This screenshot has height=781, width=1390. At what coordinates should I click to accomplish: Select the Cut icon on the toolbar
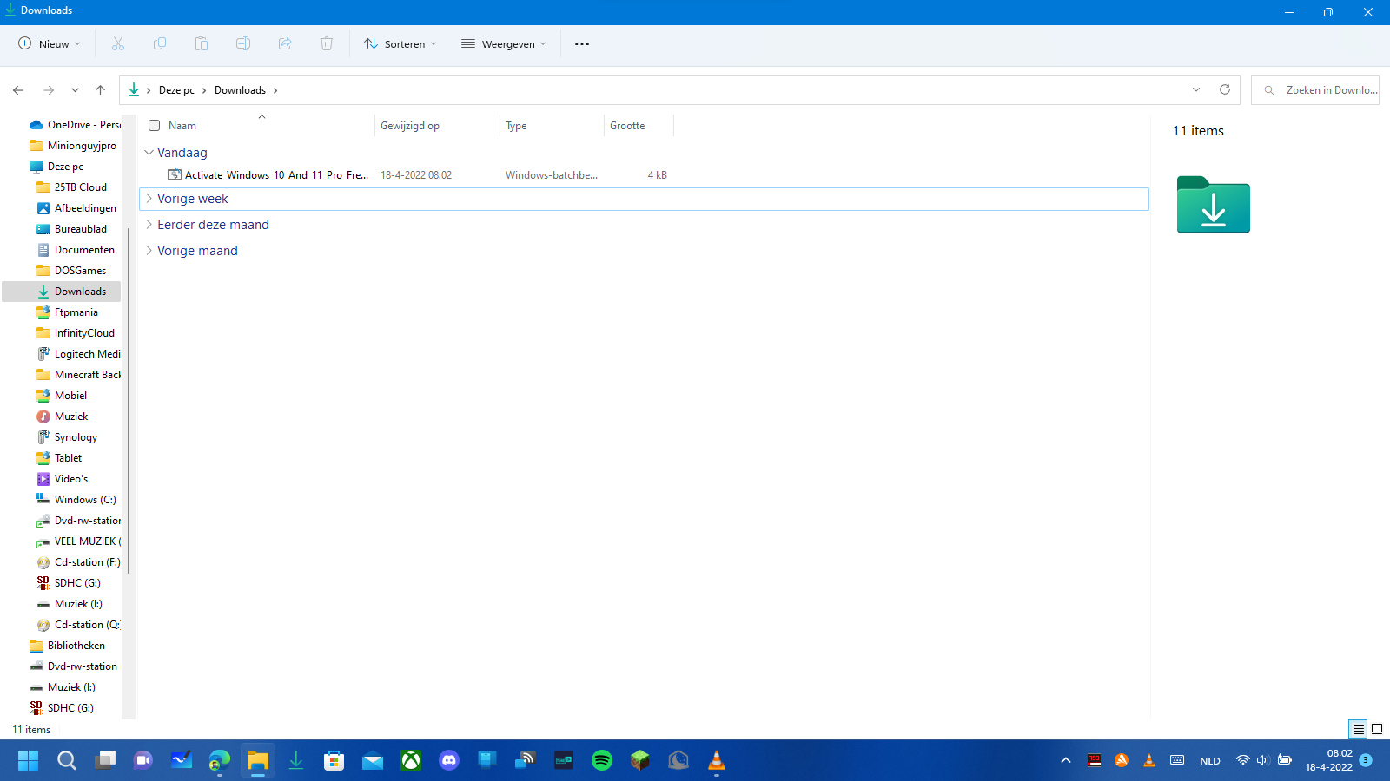point(118,43)
